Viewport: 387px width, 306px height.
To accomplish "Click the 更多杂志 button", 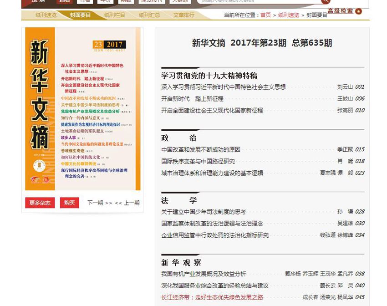I will pos(40,203).
